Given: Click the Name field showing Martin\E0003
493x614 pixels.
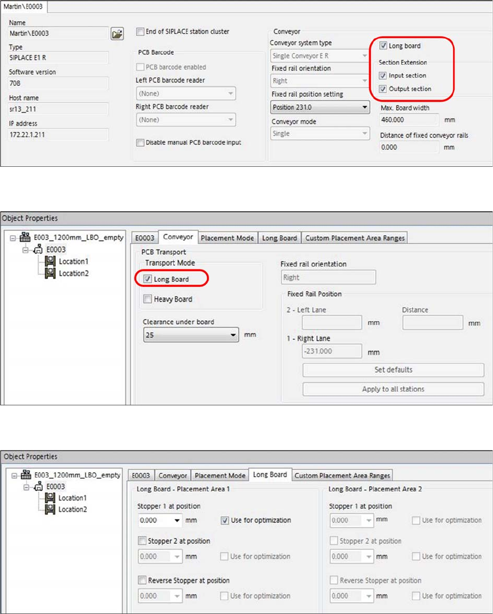Looking at the screenshot, I should (58, 33).
